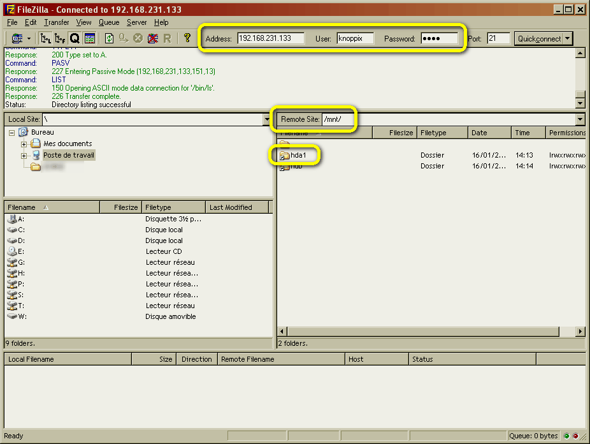Open the Edit menu

(31, 22)
